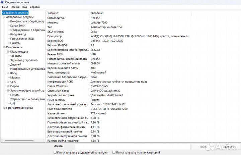The image size is (241, 155).
Task: Select the Язык системы Россия row
Action: coord(118,100)
